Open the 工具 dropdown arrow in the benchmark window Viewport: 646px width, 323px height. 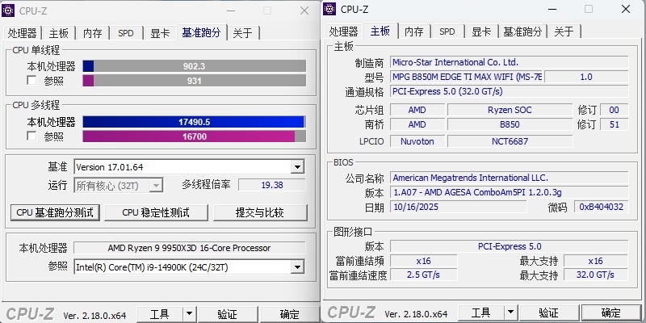click(x=189, y=313)
